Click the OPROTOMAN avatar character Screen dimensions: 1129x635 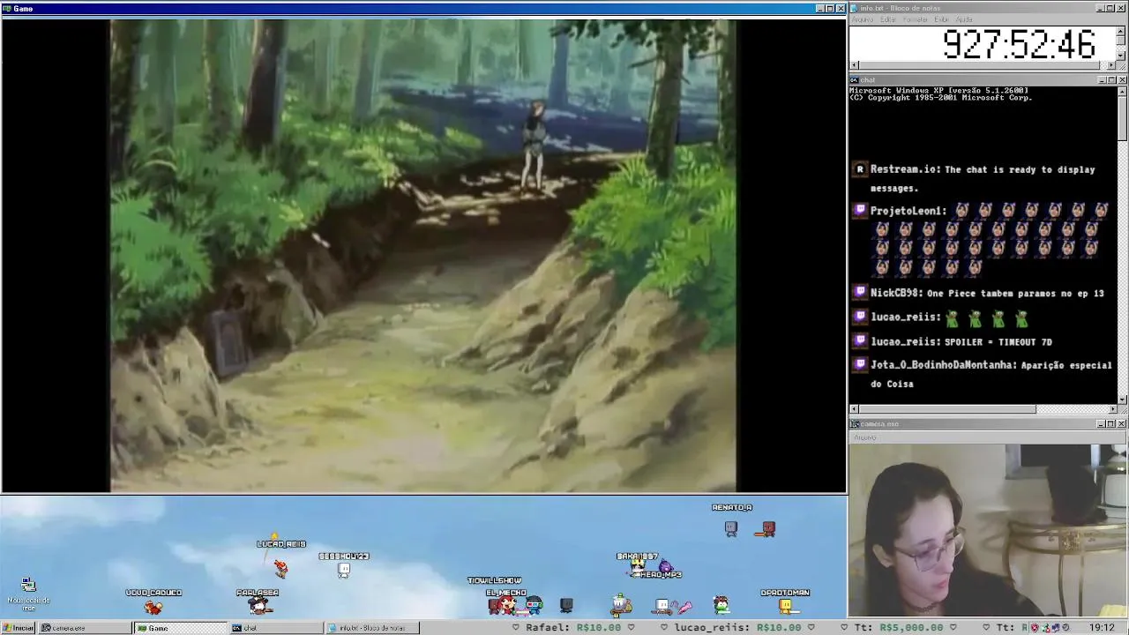click(x=785, y=607)
